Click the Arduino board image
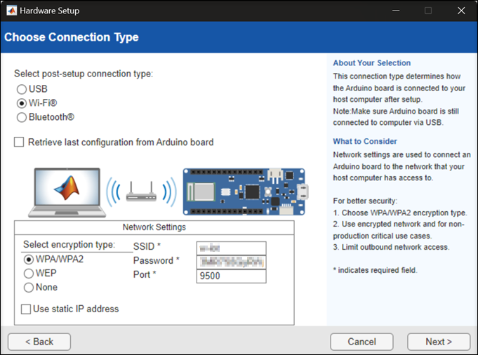The image size is (478, 355). tap(244, 191)
